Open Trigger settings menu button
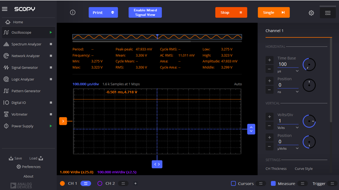 332,183
